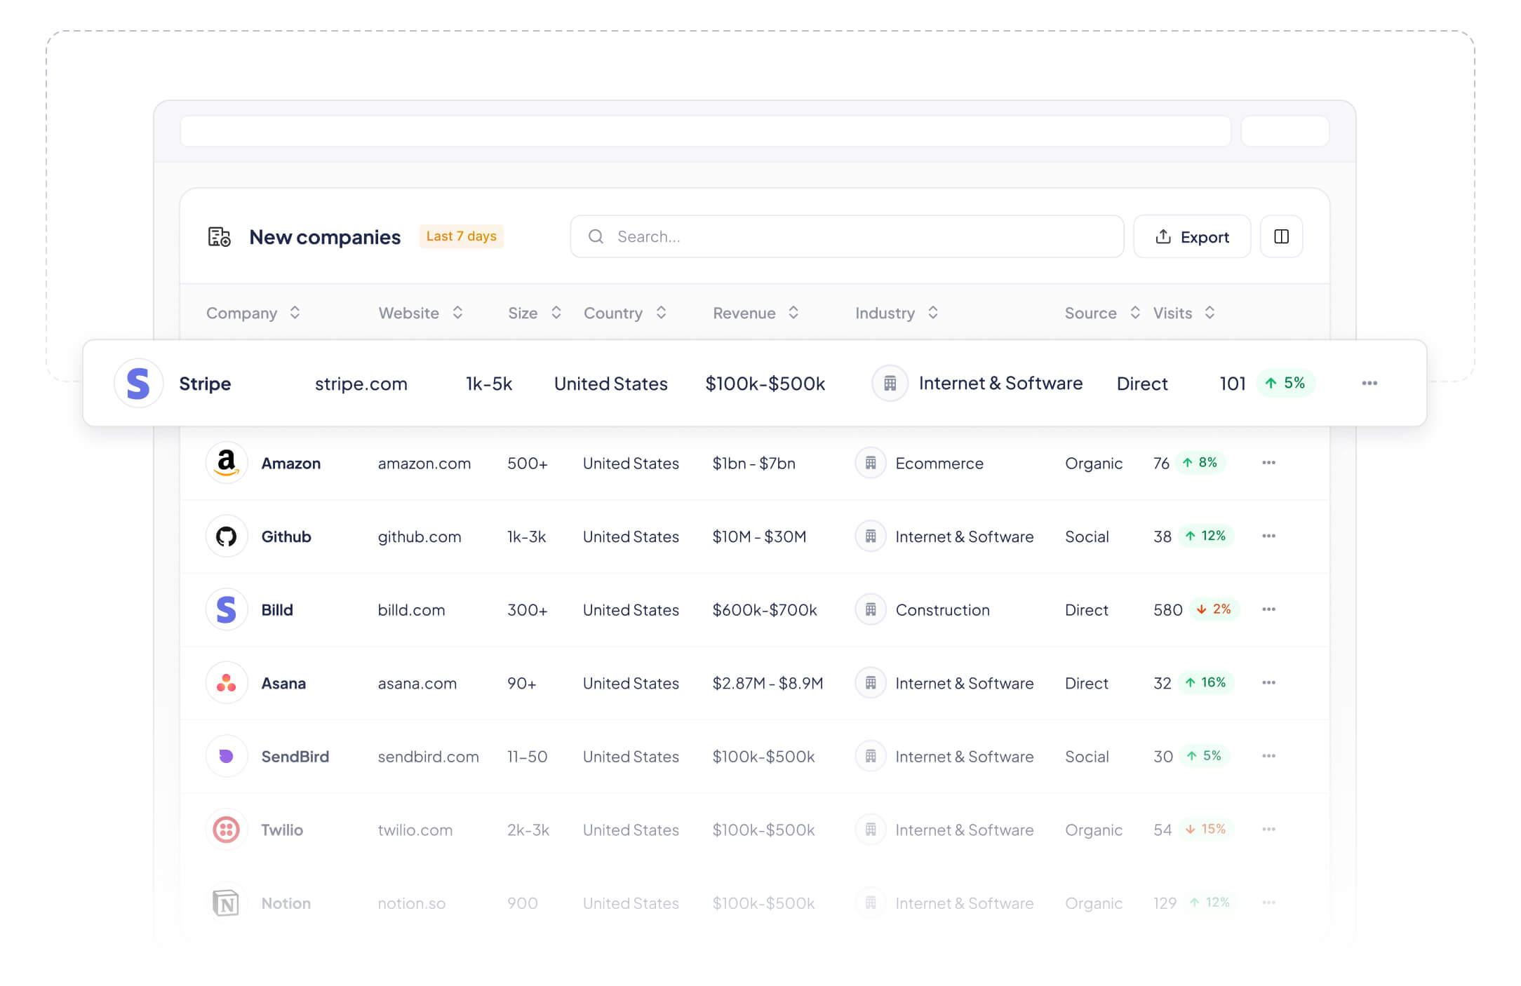Click the Last 7 days badge

point(461,236)
